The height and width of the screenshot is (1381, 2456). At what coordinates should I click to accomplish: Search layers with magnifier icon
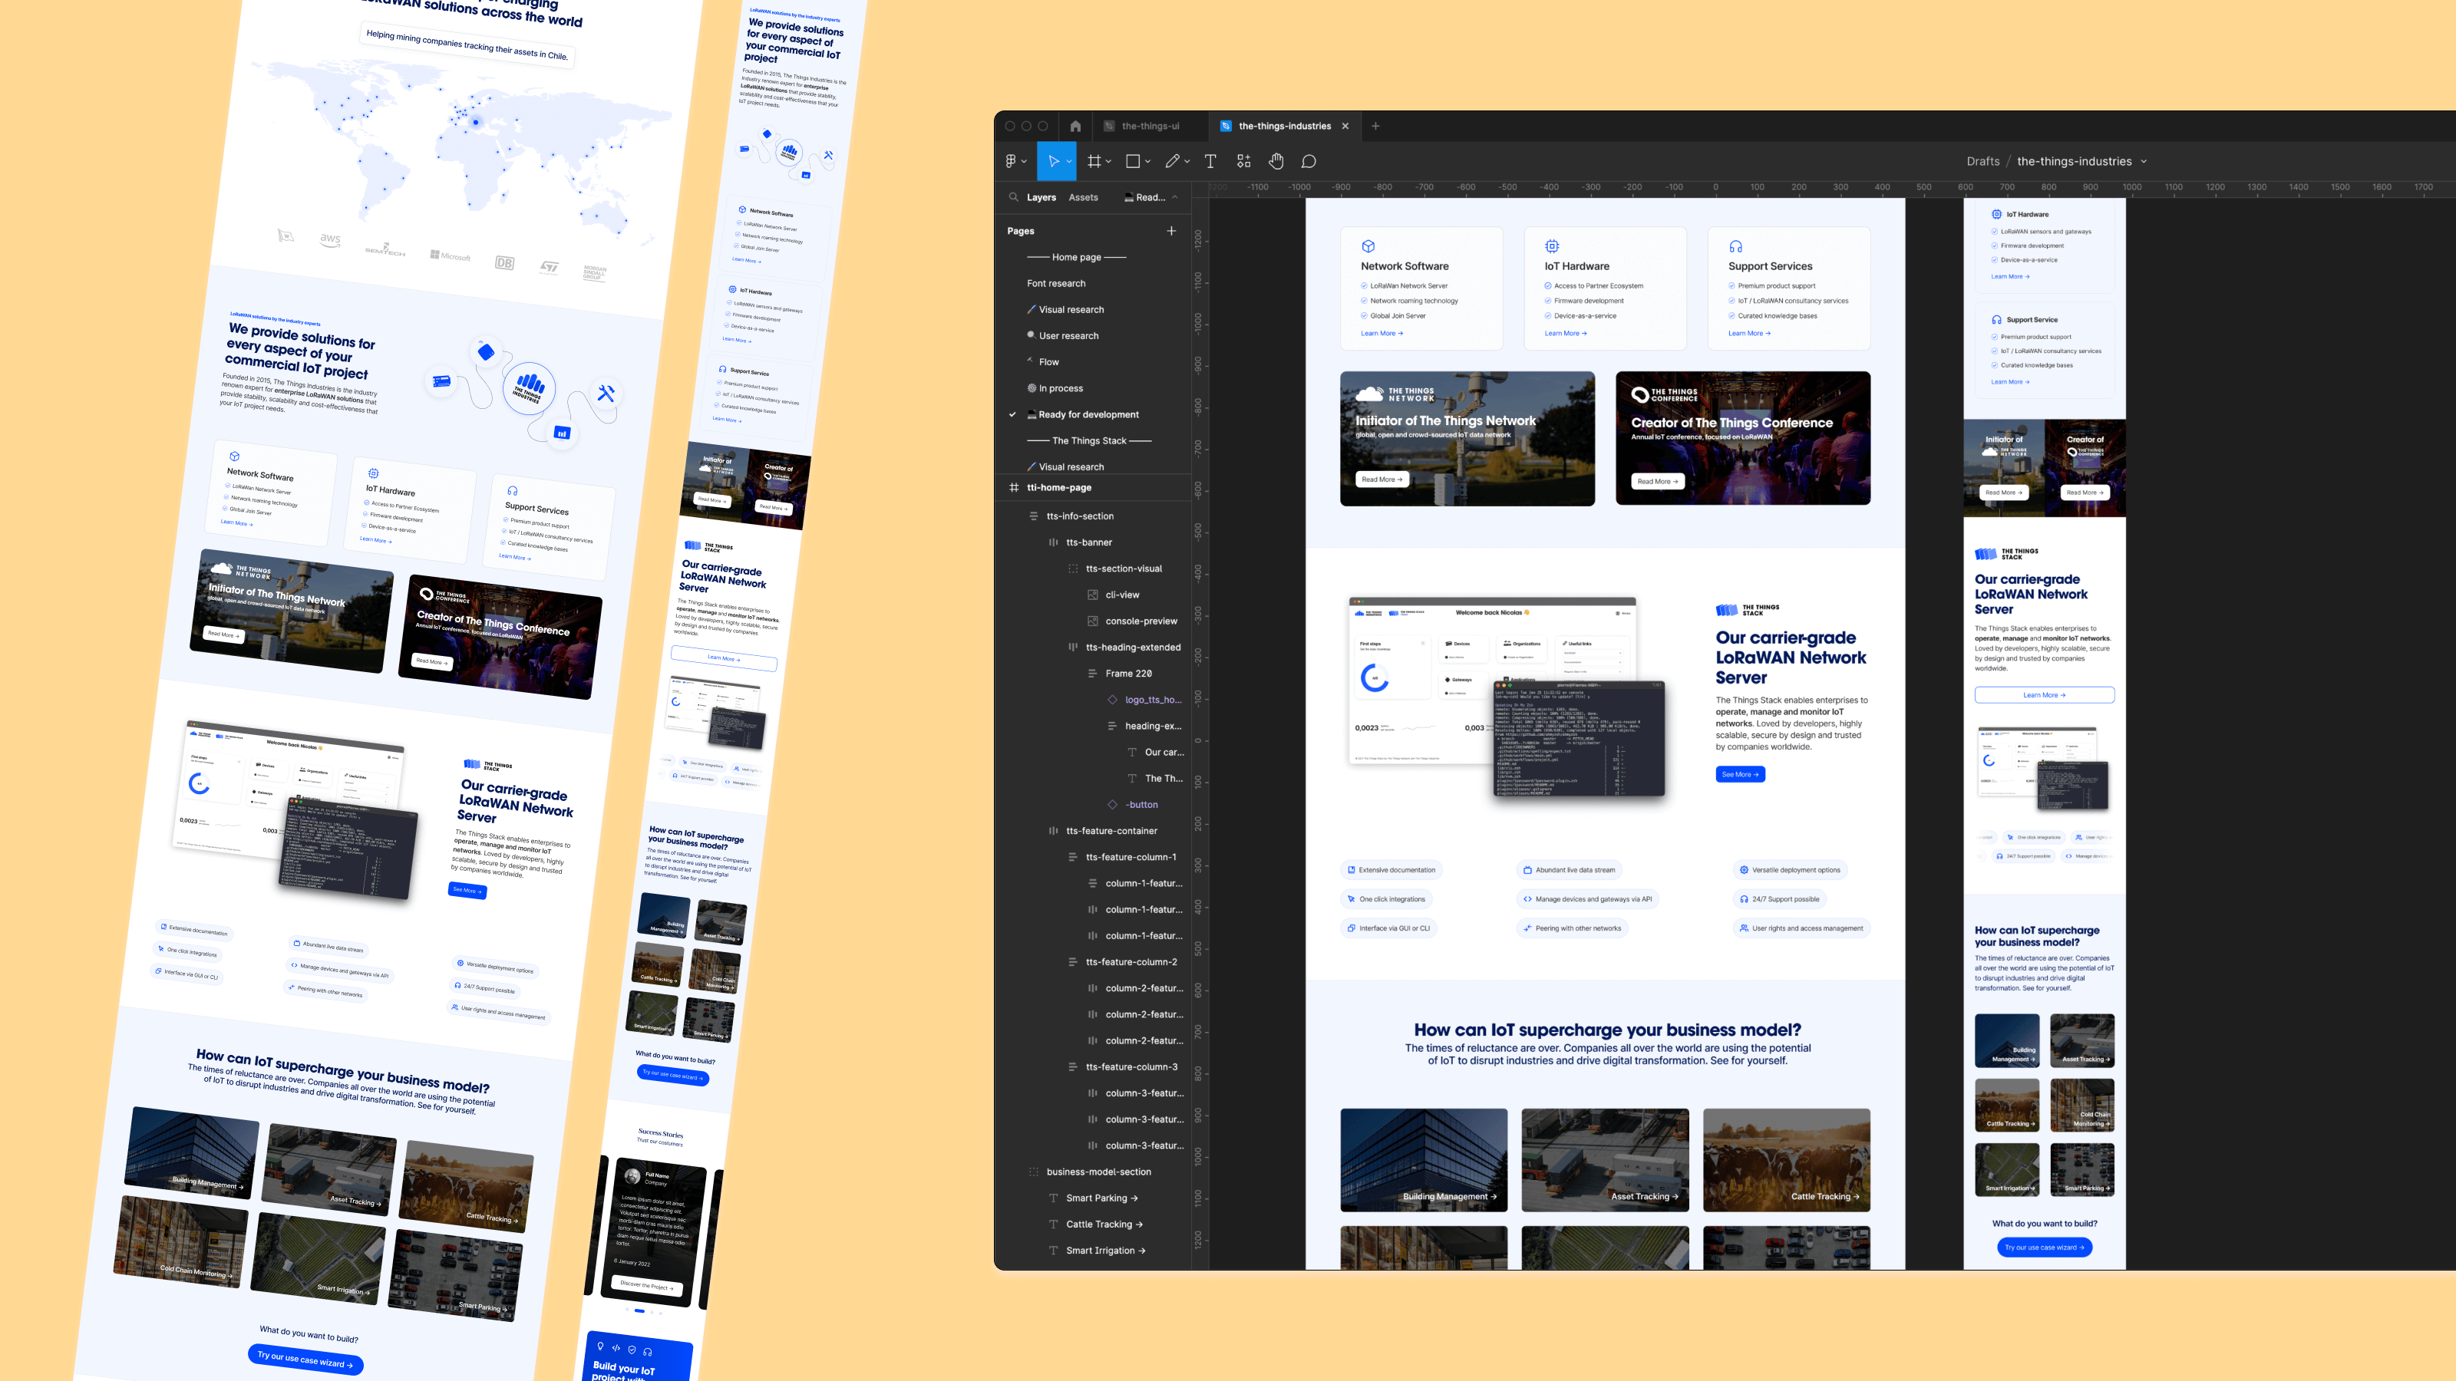1013,197
